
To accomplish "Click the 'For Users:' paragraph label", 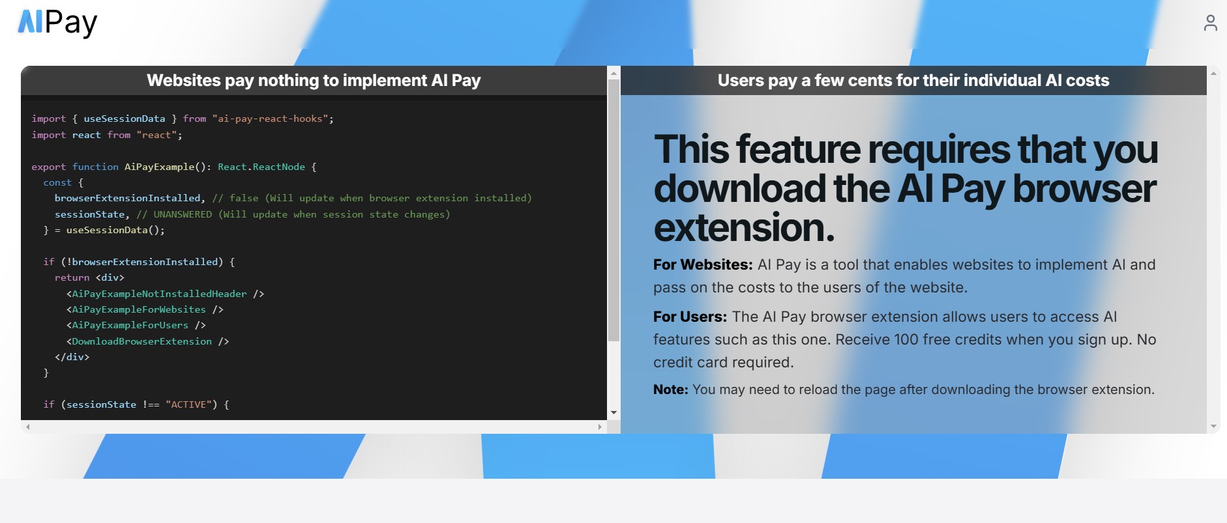I will [690, 317].
